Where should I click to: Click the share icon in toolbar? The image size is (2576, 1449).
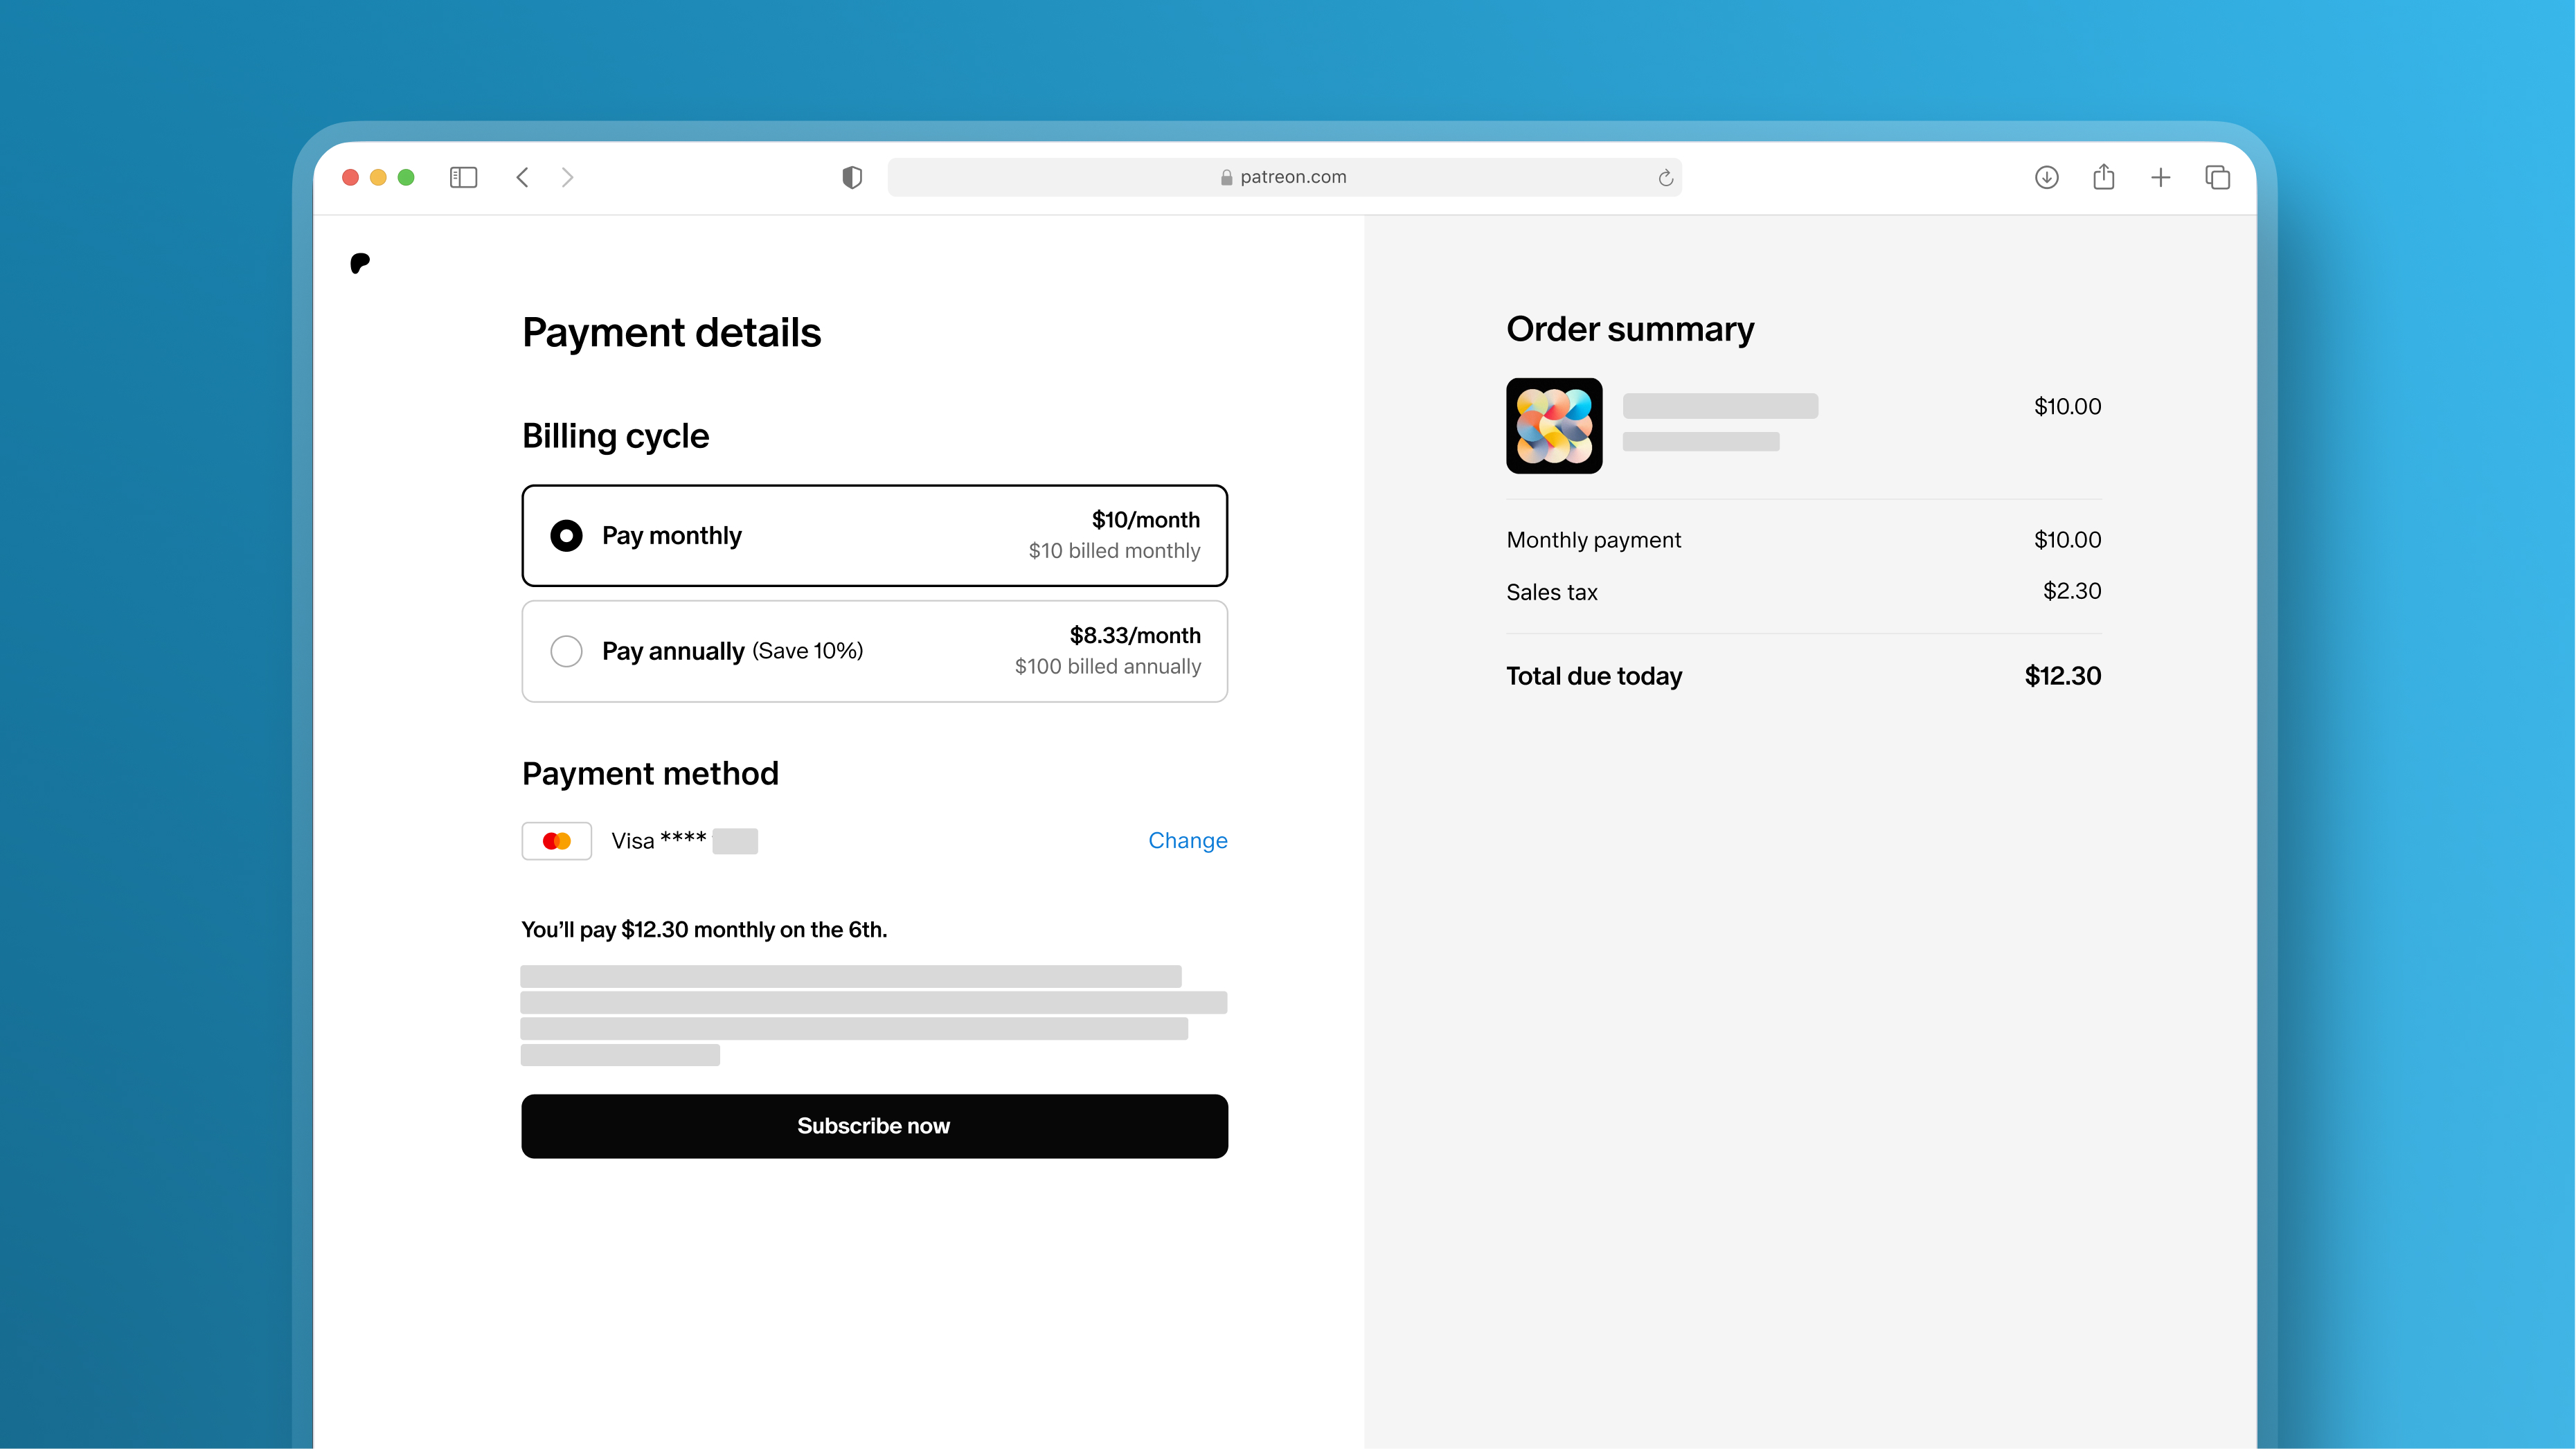[x=2103, y=177]
